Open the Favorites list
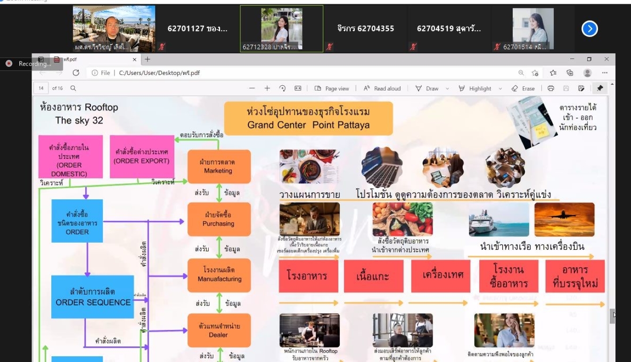631x362 pixels. tap(553, 73)
